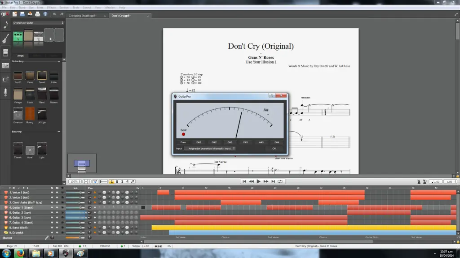Open the mastering panel icon
The height and width of the screenshot is (258, 460).
[x=5, y=66]
